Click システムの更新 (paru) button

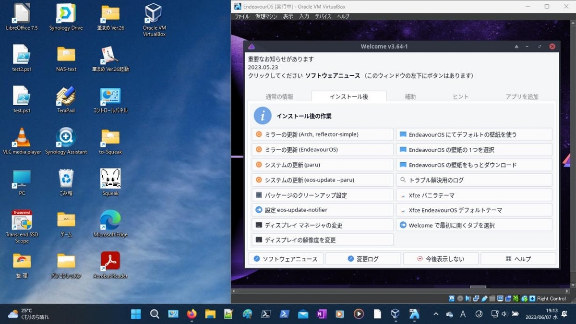click(323, 165)
